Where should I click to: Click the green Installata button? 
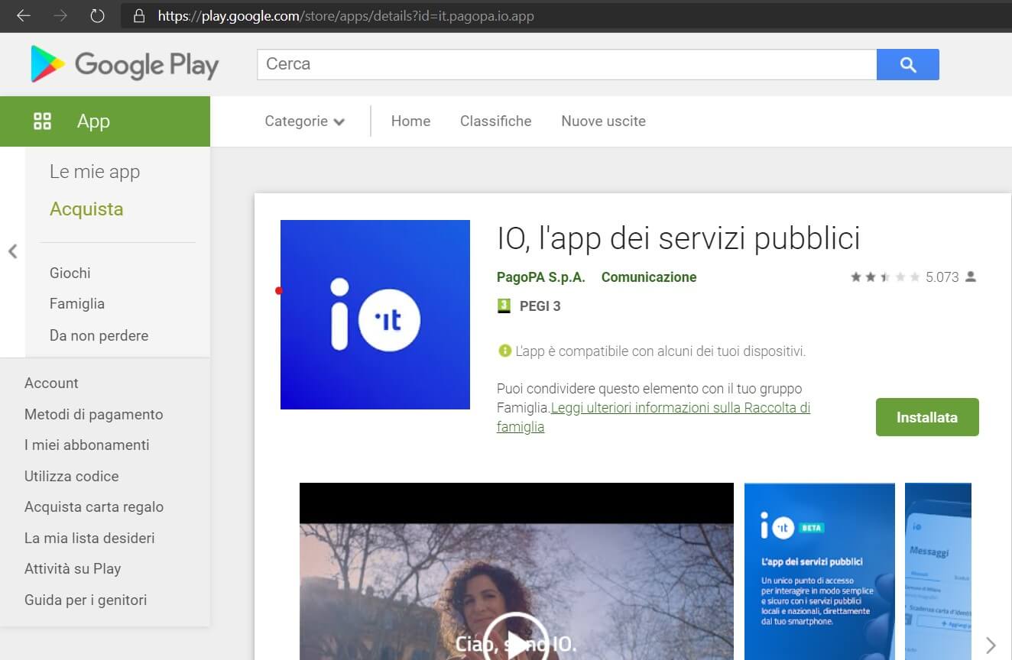926,417
